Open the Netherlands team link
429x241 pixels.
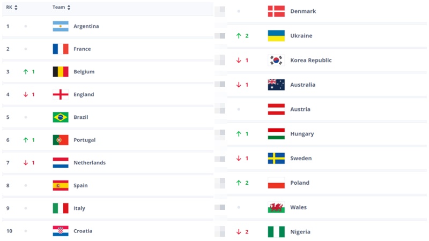89,163
